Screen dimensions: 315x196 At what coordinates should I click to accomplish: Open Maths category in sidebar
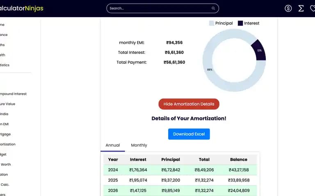point(2,45)
